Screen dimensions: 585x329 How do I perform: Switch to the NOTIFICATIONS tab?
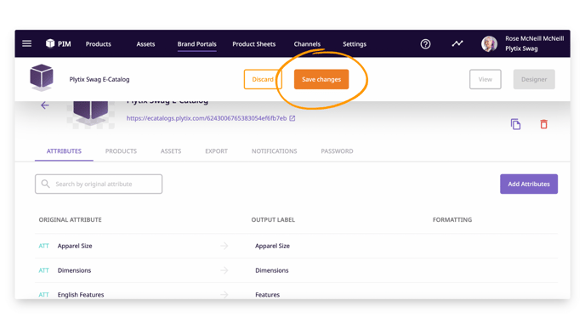(274, 151)
